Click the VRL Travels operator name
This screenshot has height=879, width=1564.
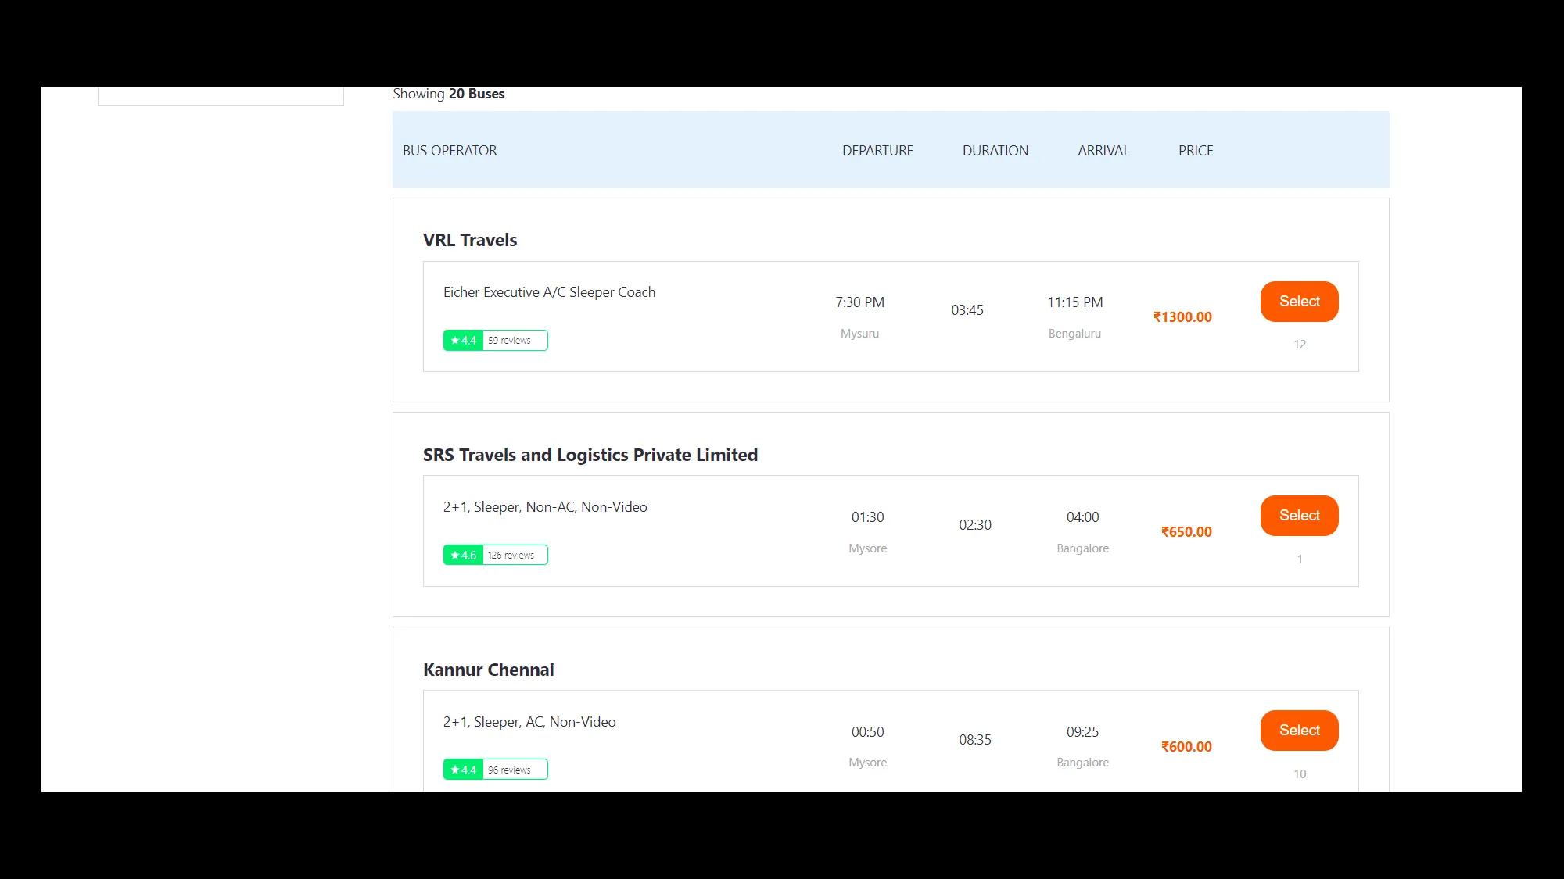click(470, 241)
